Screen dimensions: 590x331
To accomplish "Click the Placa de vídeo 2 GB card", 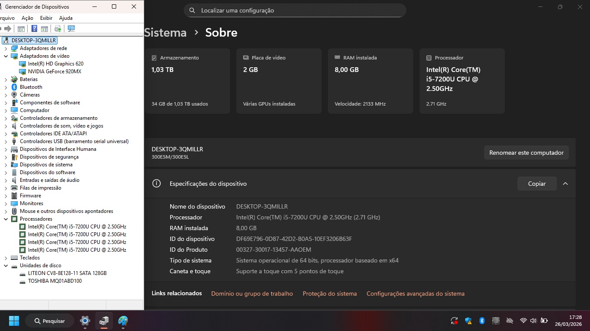I will [279, 81].
